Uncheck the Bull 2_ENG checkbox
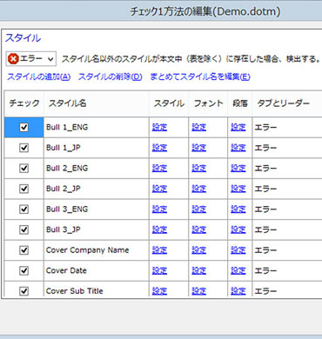The width and height of the screenshot is (322, 339). click(x=23, y=169)
